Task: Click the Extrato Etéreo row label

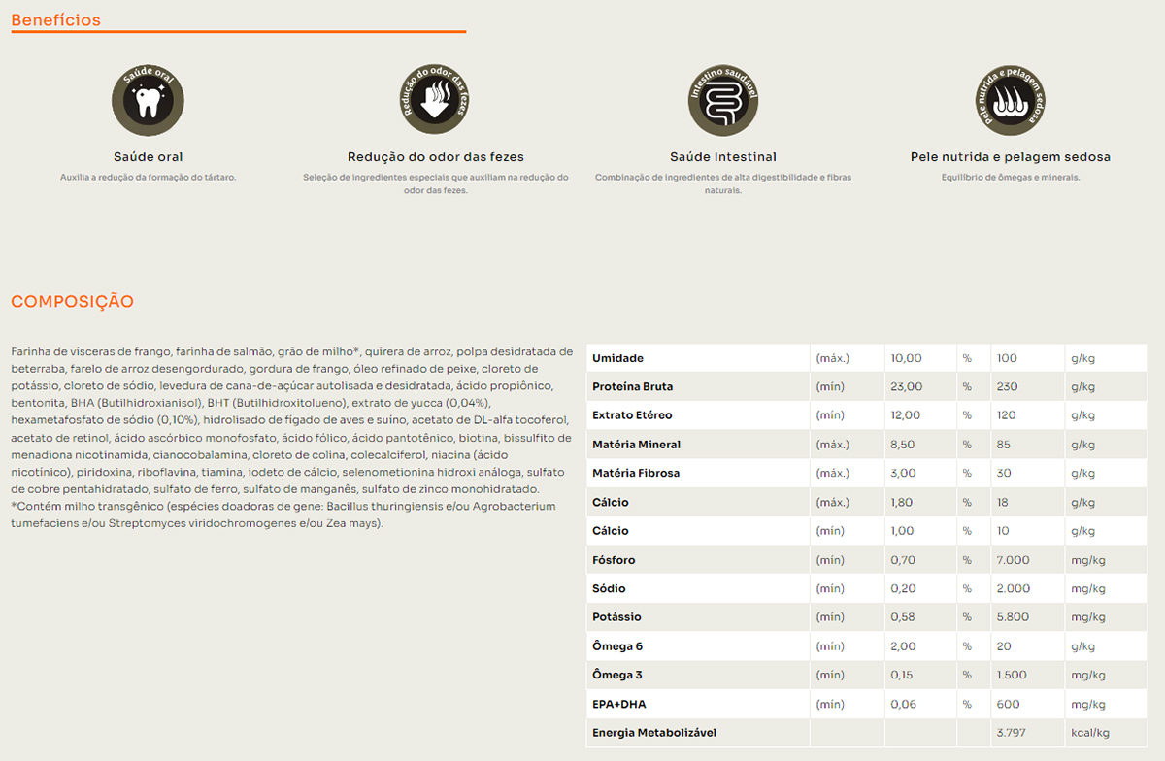Action: point(631,415)
